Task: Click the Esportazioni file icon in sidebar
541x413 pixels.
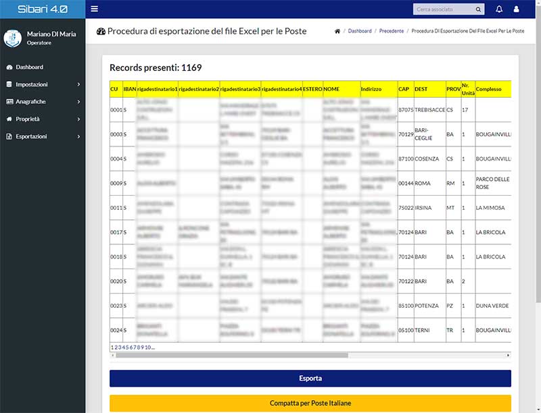Action: tap(9, 136)
